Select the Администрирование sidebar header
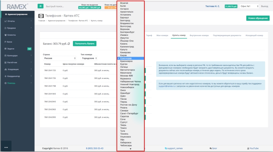This screenshot has height=152, width=273. pyautogui.click(x=17, y=14)
